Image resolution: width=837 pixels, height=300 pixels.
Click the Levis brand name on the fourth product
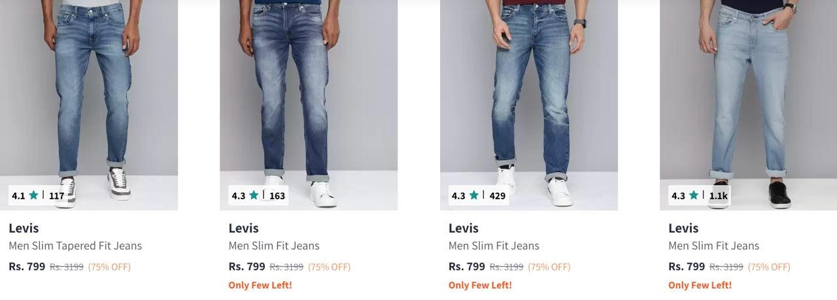click(x=683, y=228)
